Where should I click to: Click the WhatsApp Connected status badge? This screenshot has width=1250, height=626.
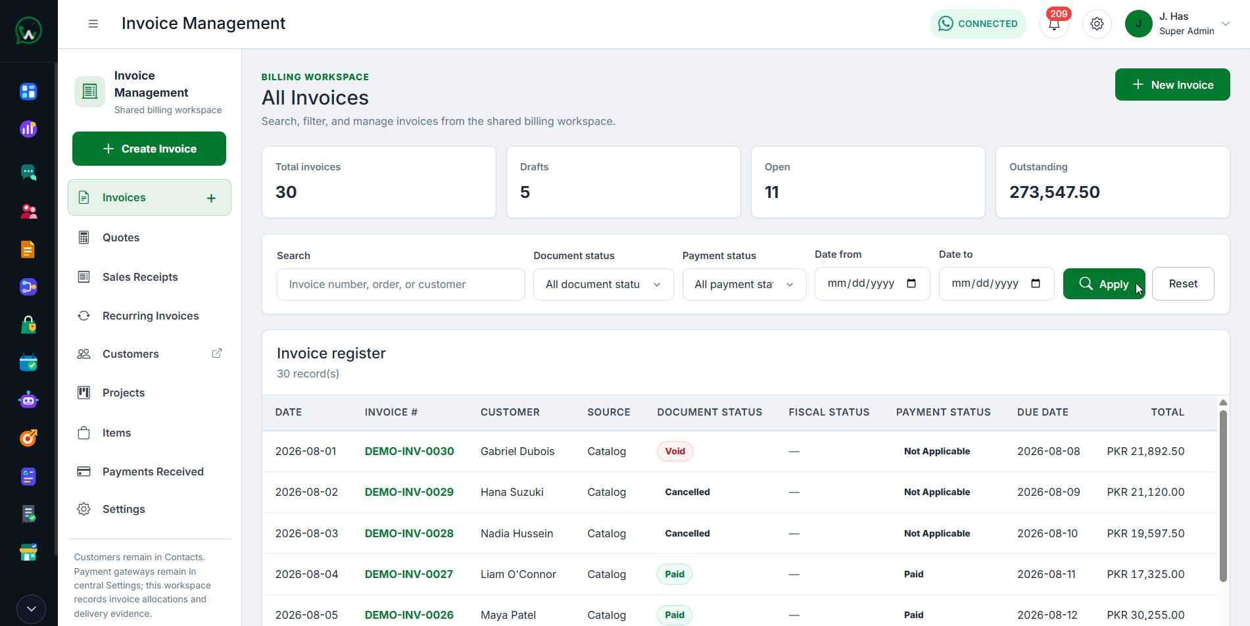point(978,24)
